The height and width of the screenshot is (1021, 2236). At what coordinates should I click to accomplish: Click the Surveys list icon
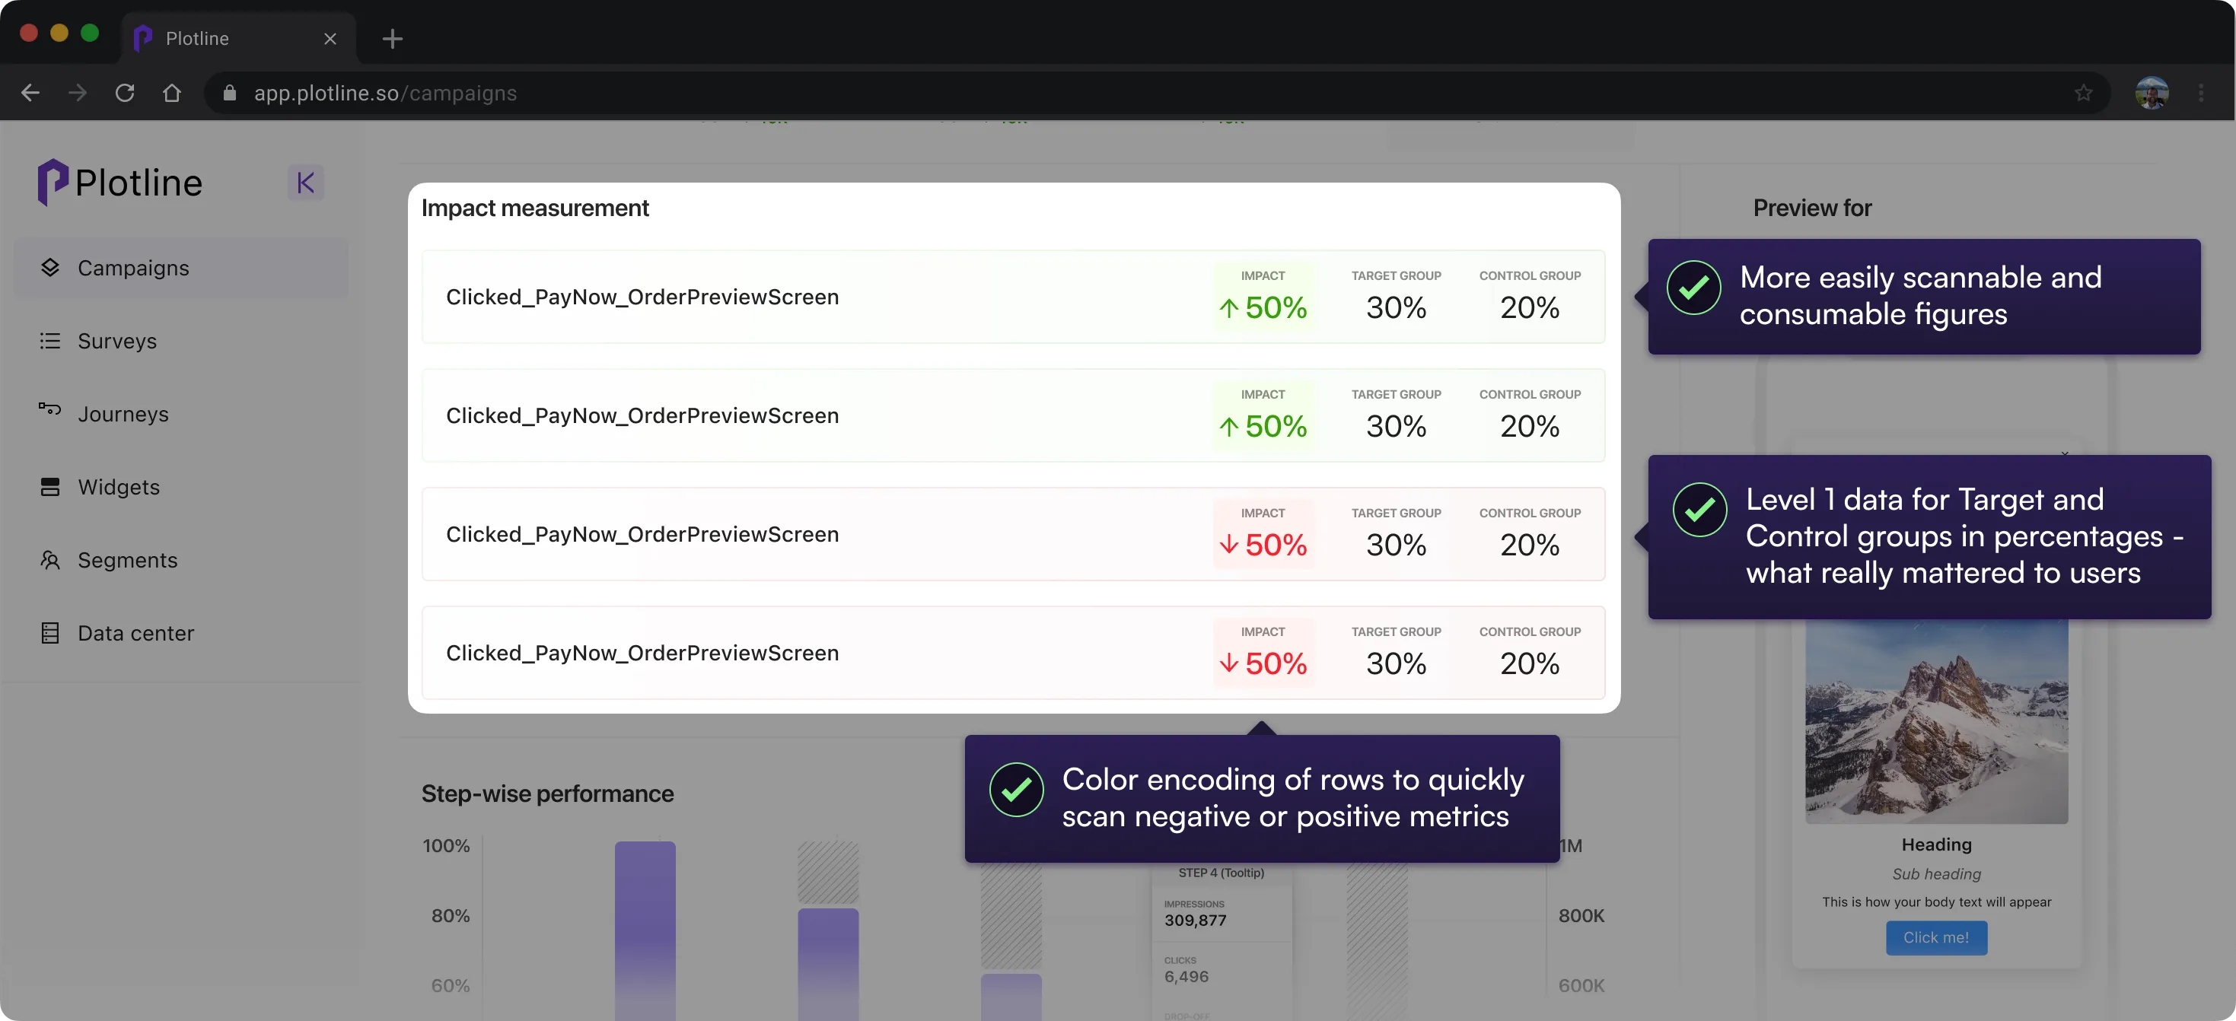point(49,341)
